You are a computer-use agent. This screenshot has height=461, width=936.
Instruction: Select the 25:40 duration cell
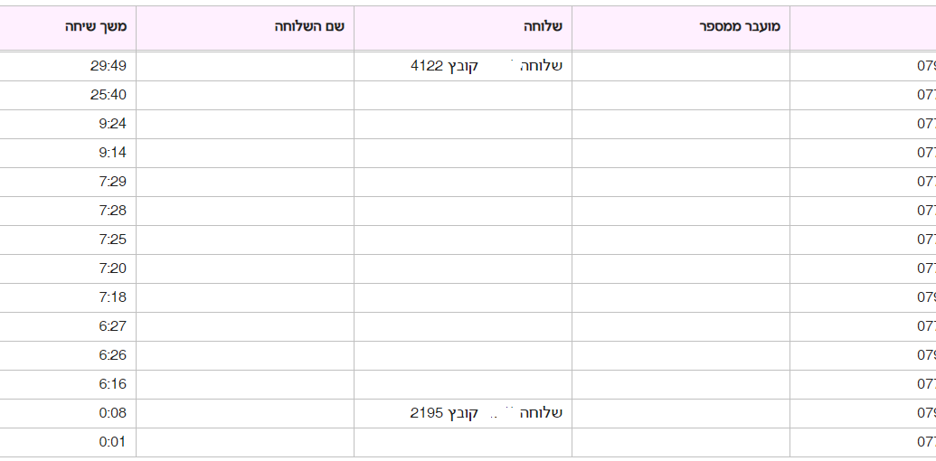coord(109,95)
